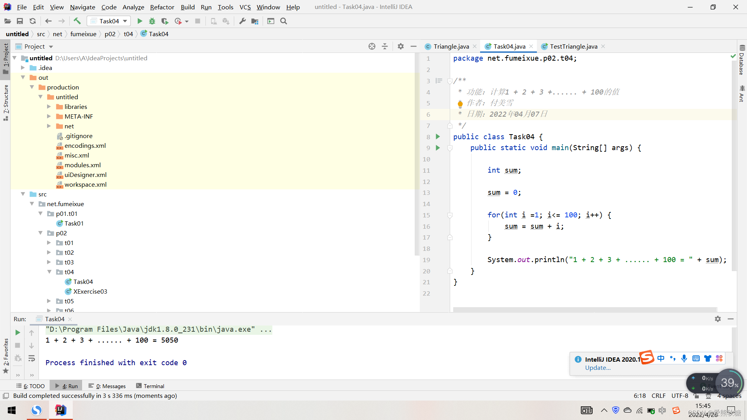Switch to Triangle.java editor tab
Image resolution: width=747 pixels, height=420 pixels.
coord(451,46)
